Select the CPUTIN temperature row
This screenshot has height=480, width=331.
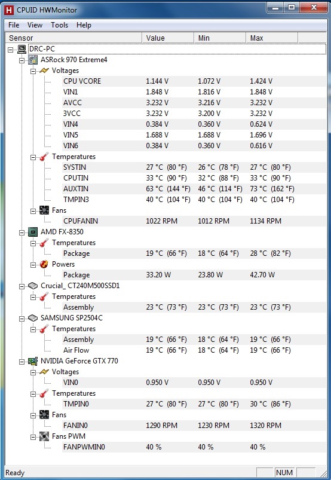(194, 178)
